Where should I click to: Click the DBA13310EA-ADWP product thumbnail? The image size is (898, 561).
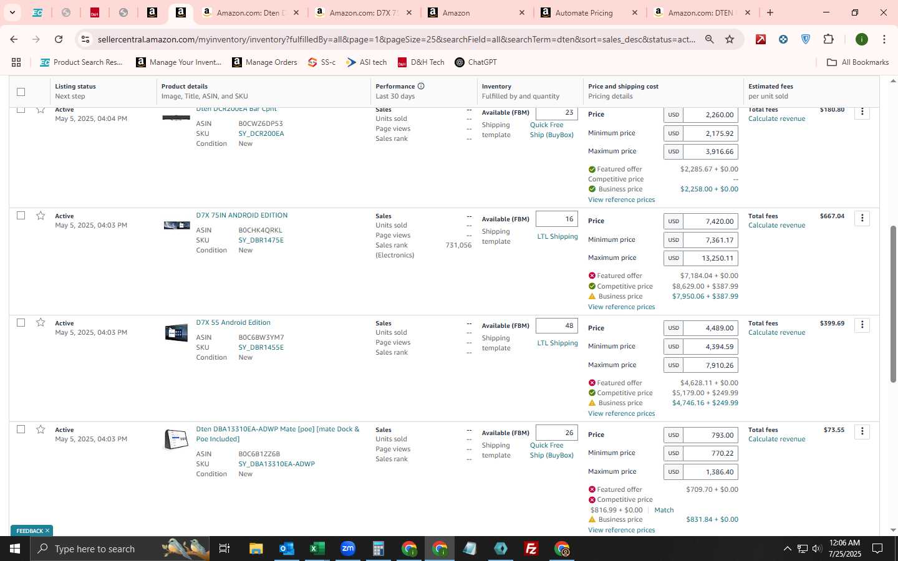tap(176, 439)
